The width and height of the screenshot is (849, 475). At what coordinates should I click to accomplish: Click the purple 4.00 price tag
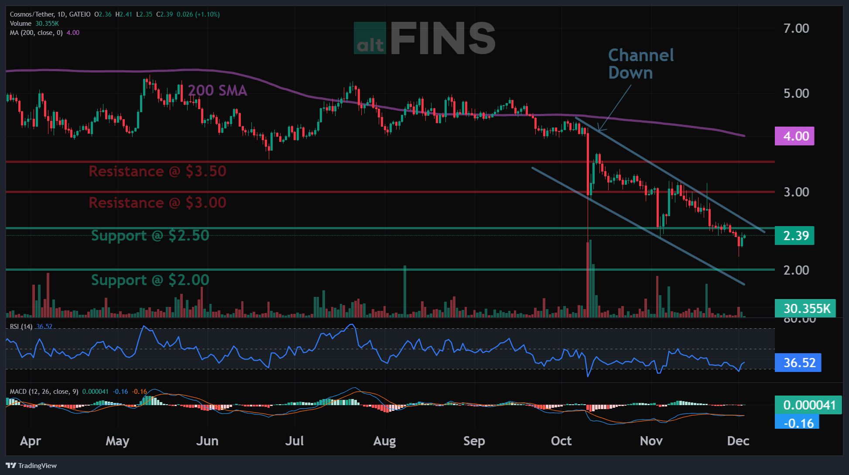(794, 136)
